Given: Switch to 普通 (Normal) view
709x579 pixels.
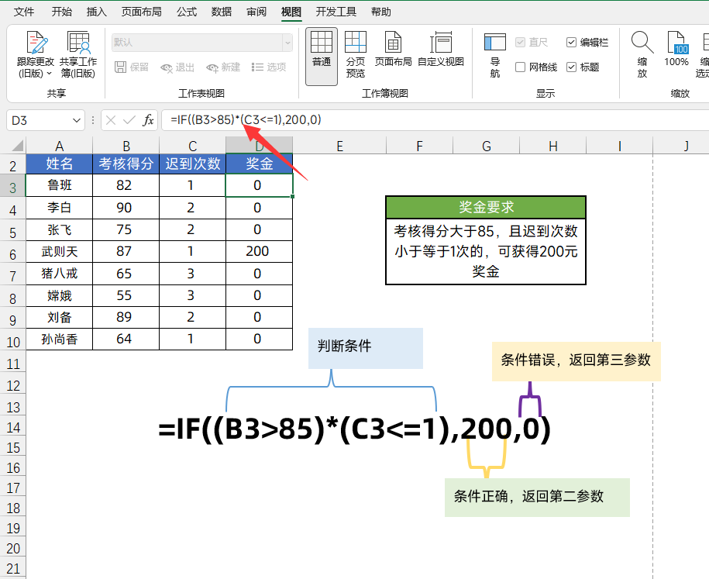Looking at the screenshot, I should (322, 56).
